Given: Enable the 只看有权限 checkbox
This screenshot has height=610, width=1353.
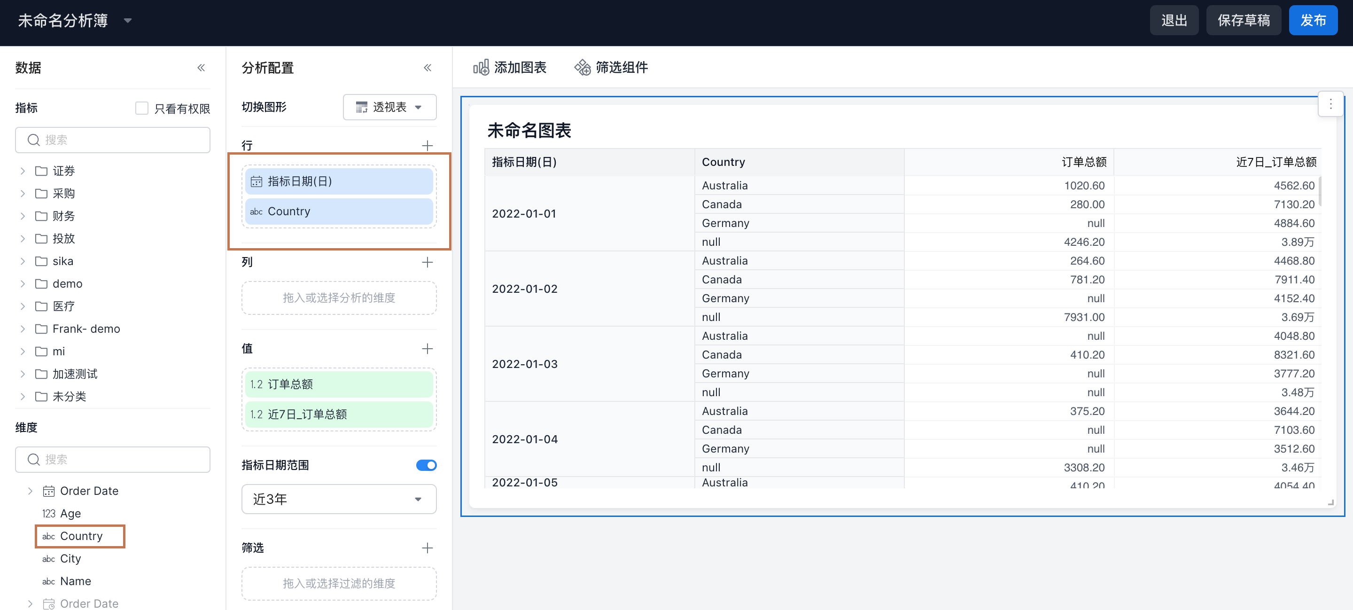Looking at the screenshot, I should (141, 108).
